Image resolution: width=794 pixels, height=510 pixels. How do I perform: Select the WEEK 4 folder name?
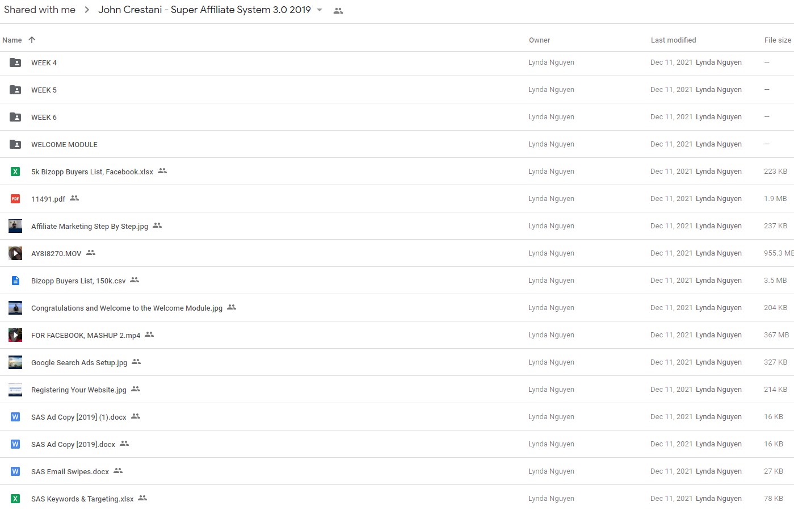(44, 63)
